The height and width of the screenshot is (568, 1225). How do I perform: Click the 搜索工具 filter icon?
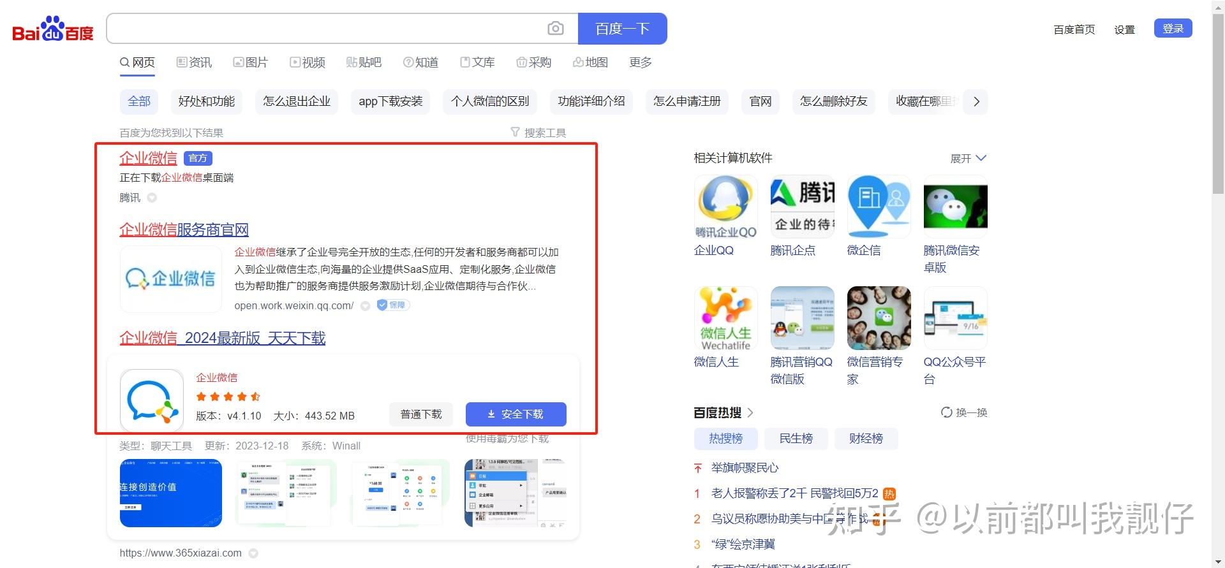(x=516, y=132)
